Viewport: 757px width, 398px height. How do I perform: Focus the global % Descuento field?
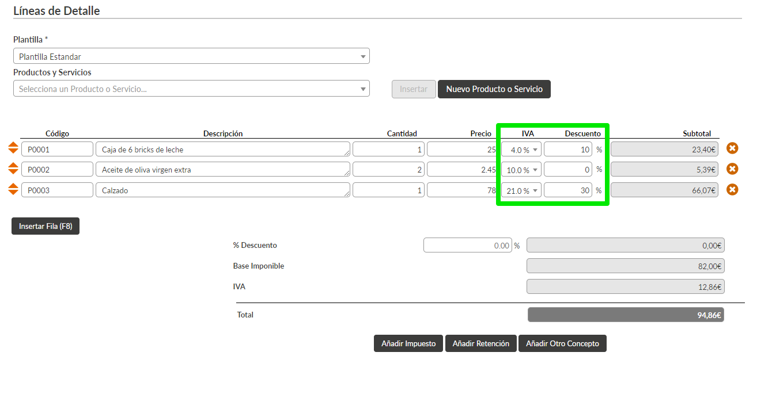[467, 246]
